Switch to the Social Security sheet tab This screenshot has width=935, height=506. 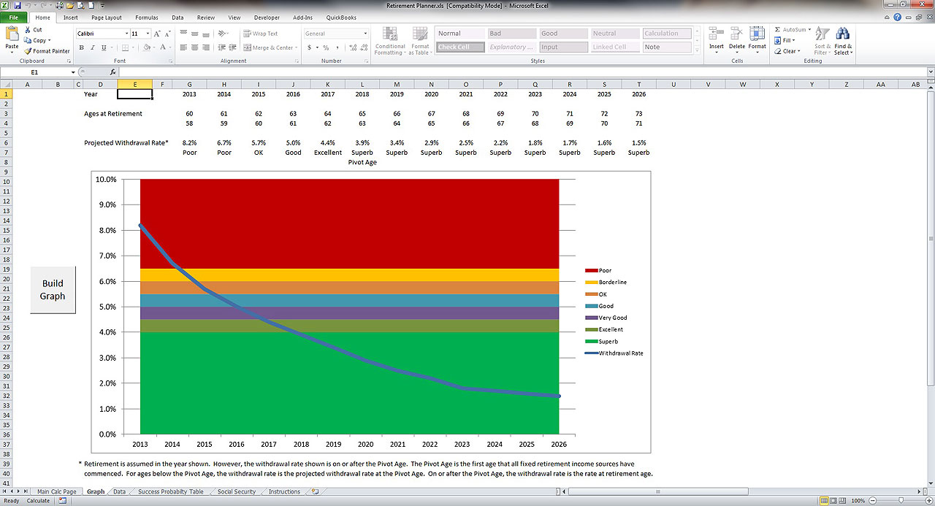click(x=237, y=492)
